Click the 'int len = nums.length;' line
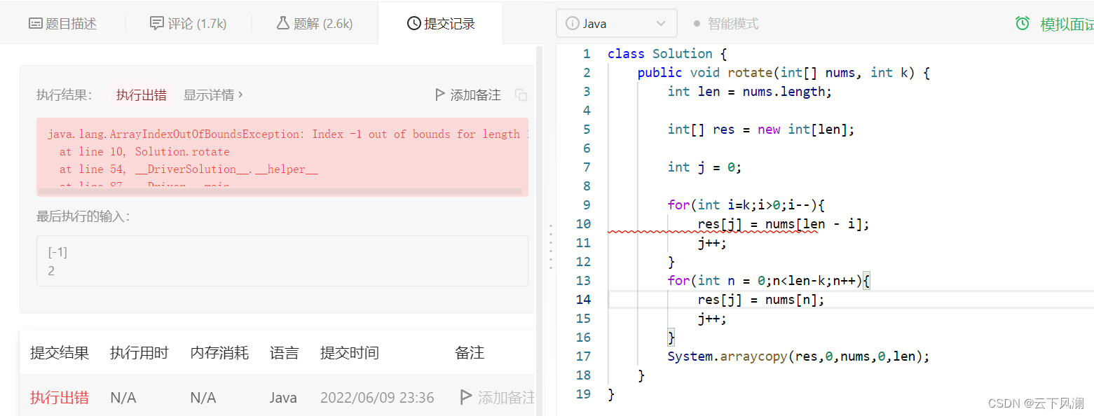 coord(750,91)
